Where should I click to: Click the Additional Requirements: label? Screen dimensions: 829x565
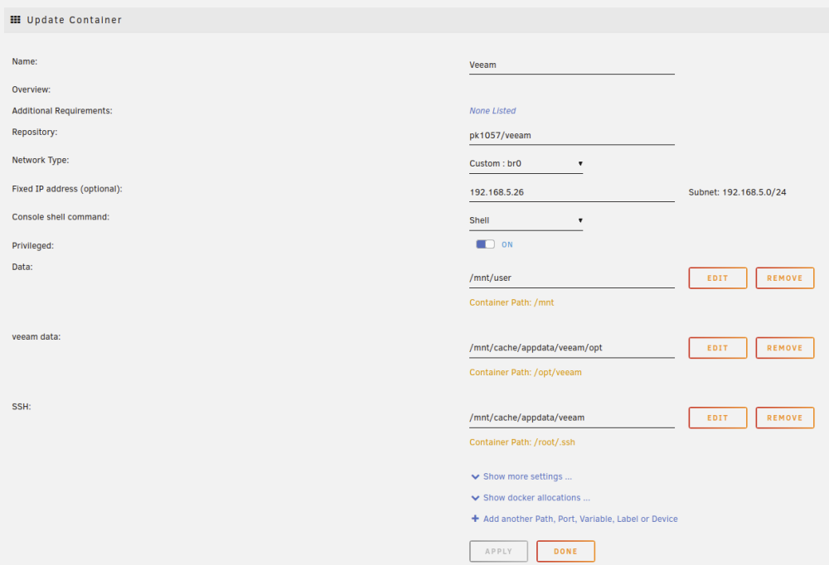(x=62, y=111)
